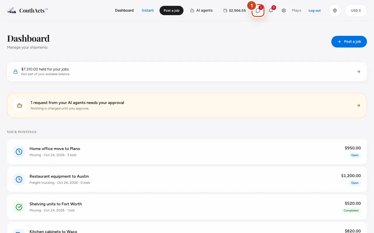Open Shelving units to Fort Worth posting
The height and width of the screenshot is (233, 374).
pyautogui.click(x=187, y=207)
